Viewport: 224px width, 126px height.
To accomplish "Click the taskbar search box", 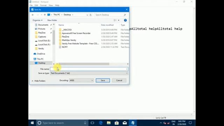I will point(62,123).
